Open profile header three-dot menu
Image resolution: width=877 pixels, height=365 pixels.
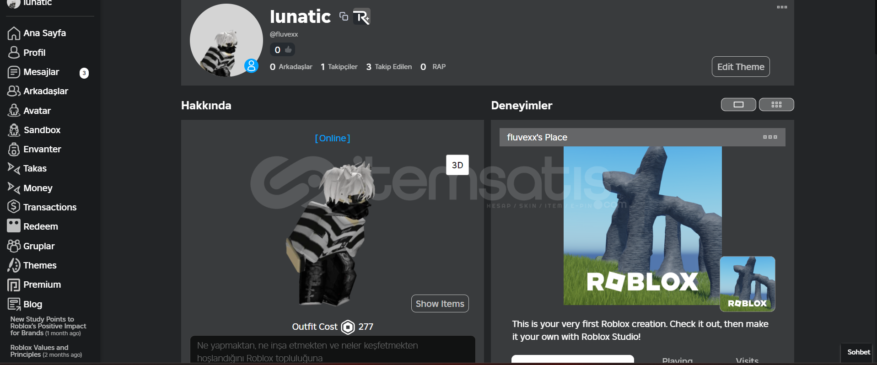coord(782,7)
